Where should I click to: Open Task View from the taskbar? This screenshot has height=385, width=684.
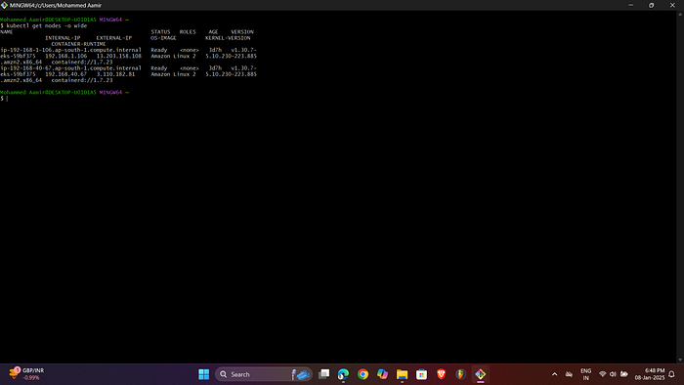tap(323, 374)
